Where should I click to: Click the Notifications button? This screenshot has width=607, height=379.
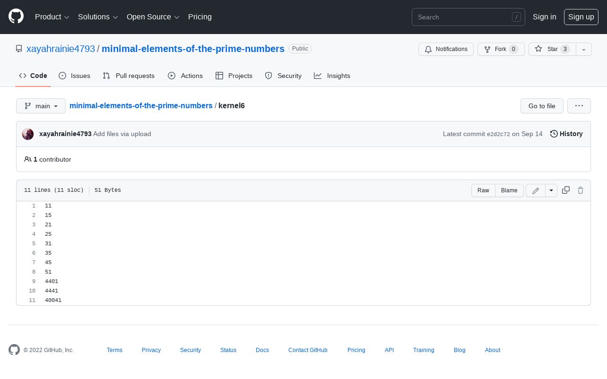(x=446, y=49)
